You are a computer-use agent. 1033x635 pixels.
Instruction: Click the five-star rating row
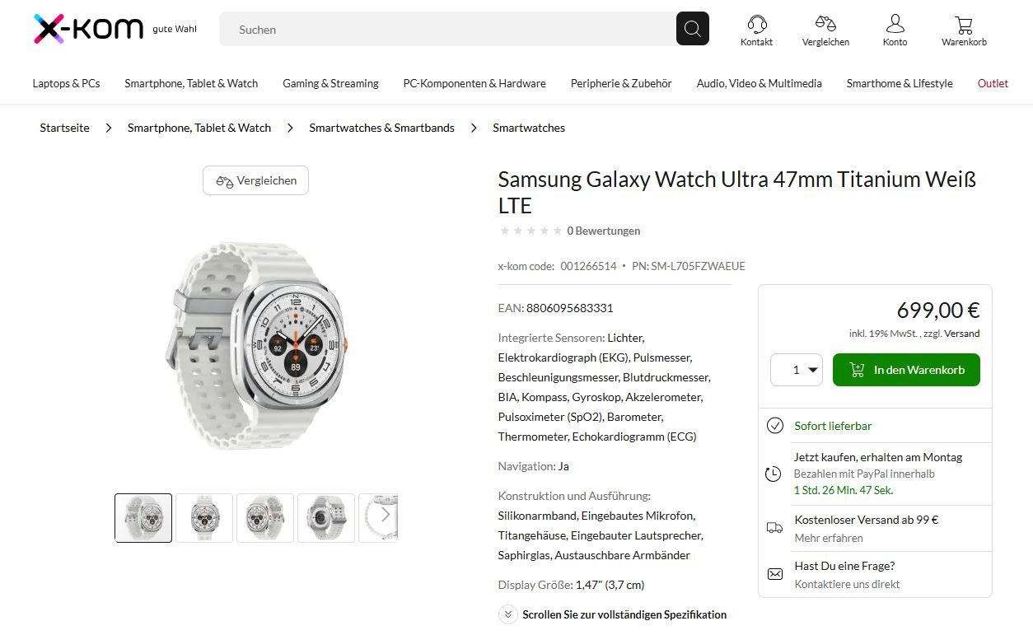click(531, 231)
